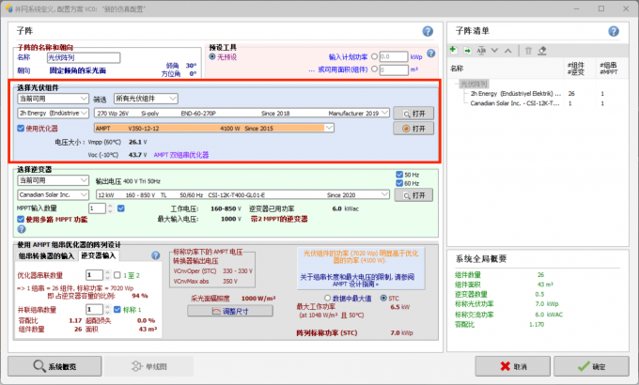The image size is (639, 385).
Task: Click the available area m² input field
Action: pos(394,69)
